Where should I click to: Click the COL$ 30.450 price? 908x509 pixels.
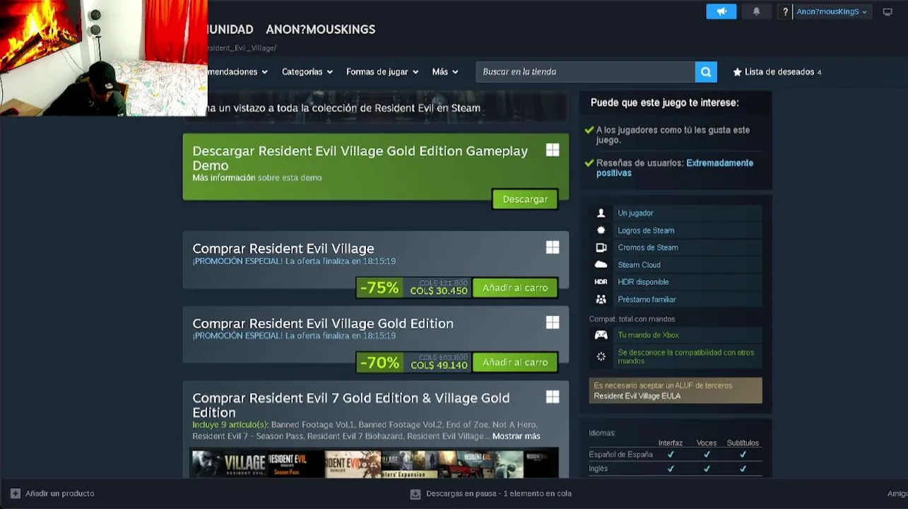438,291
